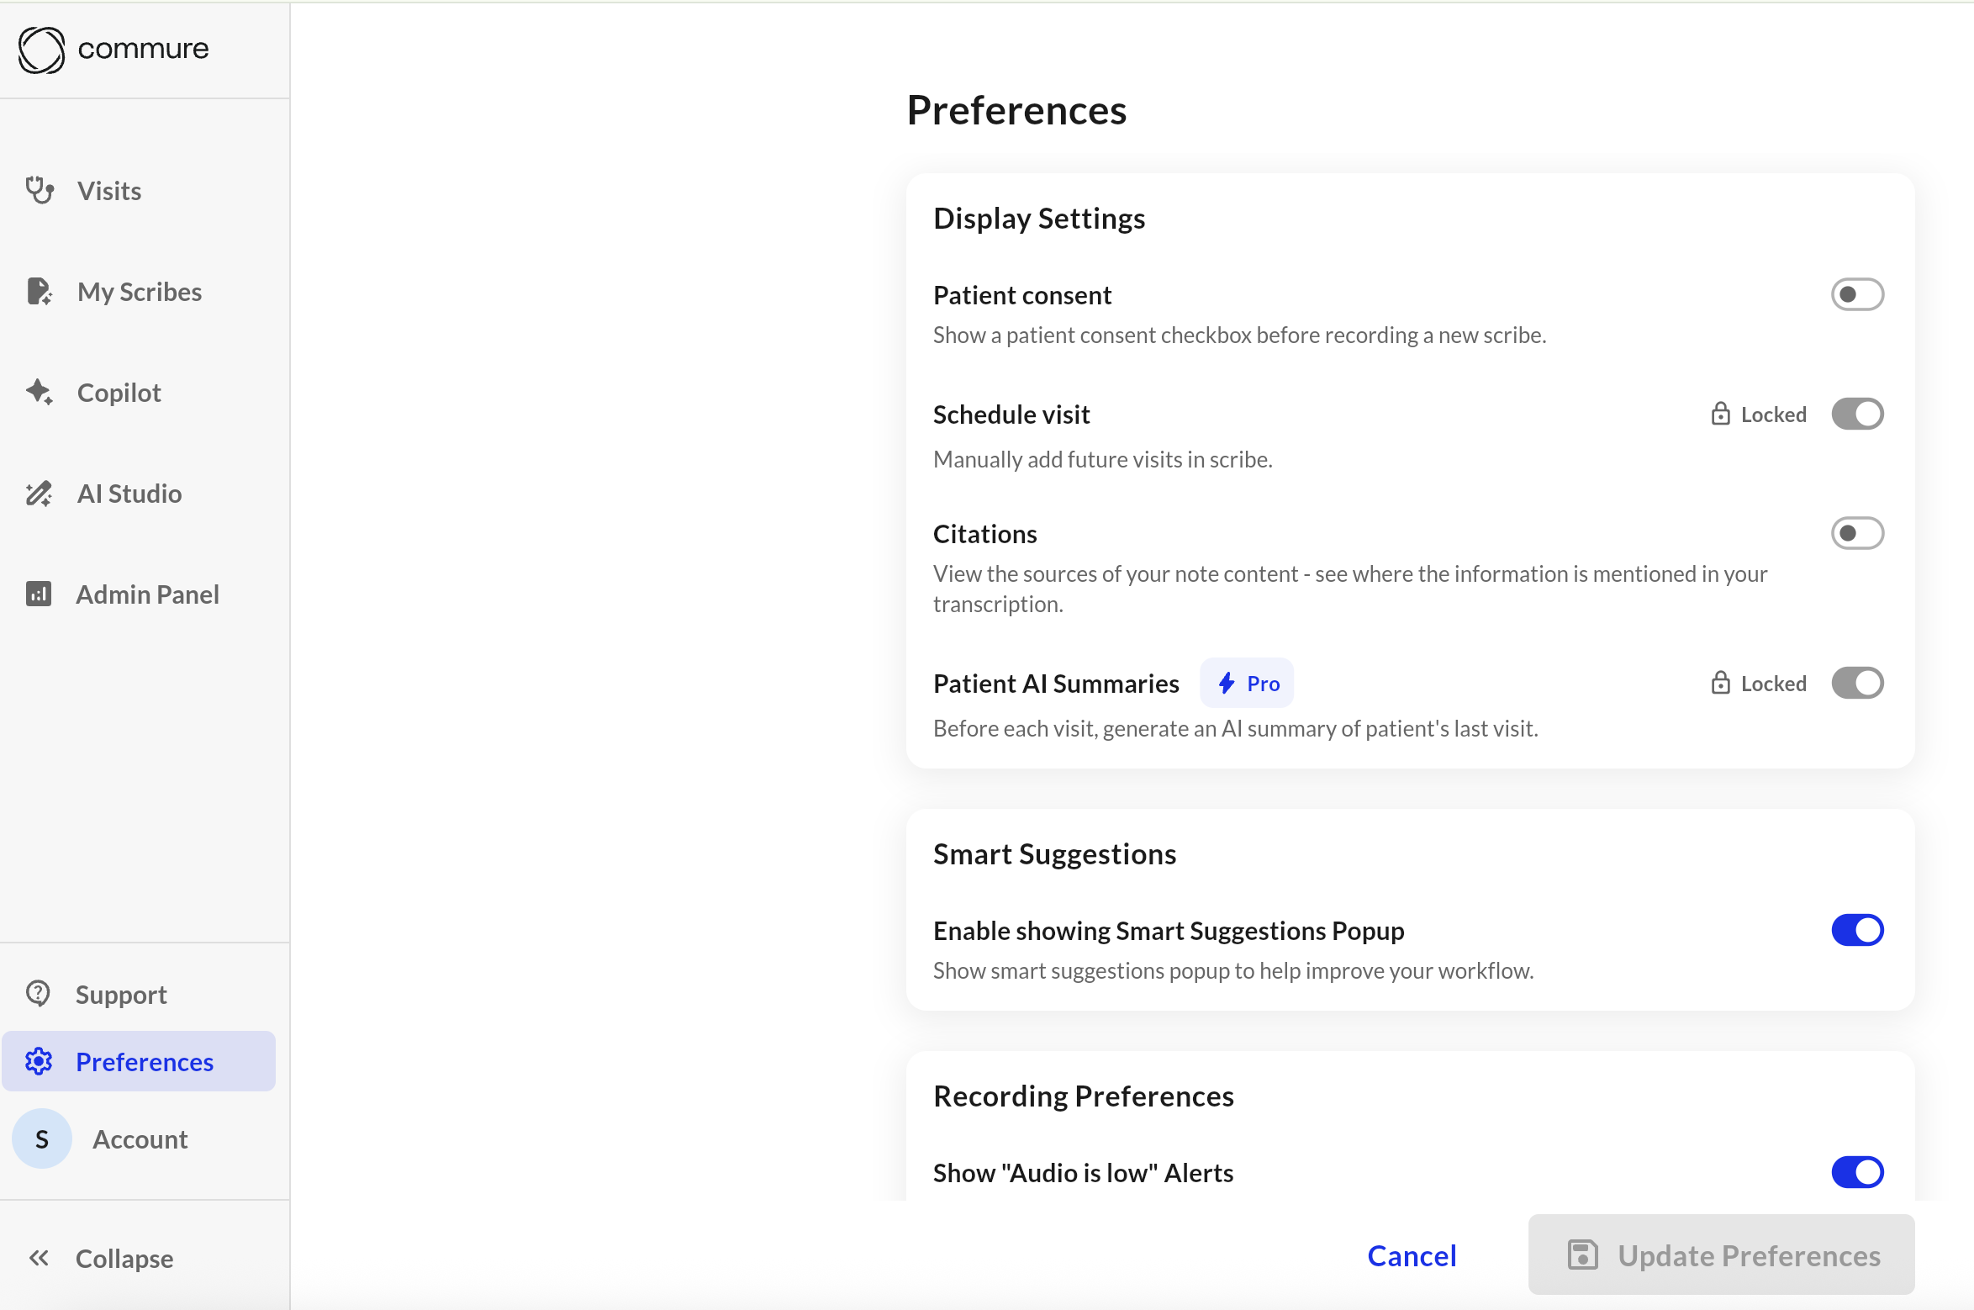The image size is (1974, 1310).
Task: Click the Copilot sparkle icon
Action: coord(39,393)
